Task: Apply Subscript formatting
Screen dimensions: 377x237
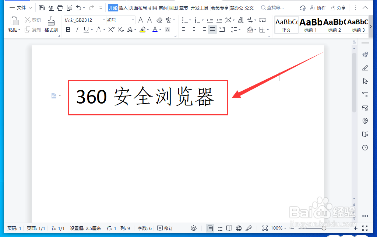Action: 121,29
